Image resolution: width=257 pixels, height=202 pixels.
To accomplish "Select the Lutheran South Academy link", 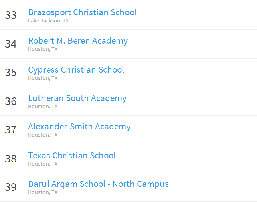I will click(x=77, y=98).
